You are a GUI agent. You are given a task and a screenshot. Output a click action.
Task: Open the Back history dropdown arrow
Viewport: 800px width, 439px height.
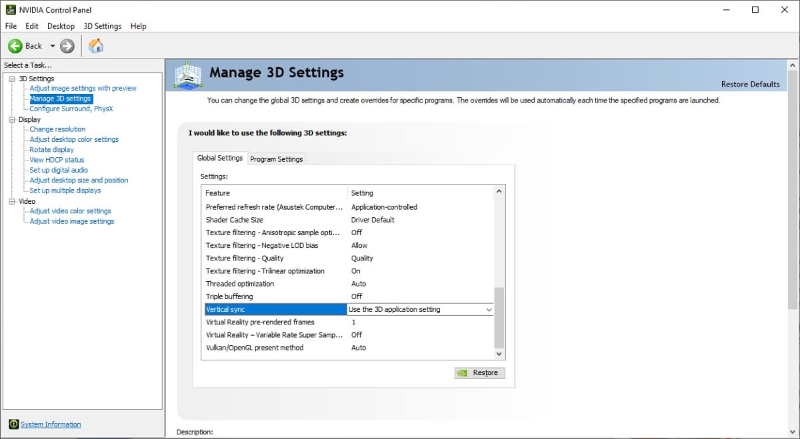[52, 46]
